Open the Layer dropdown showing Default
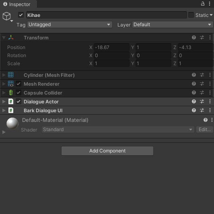The height and width of the screenshot is (214, 214). [173, 25]
